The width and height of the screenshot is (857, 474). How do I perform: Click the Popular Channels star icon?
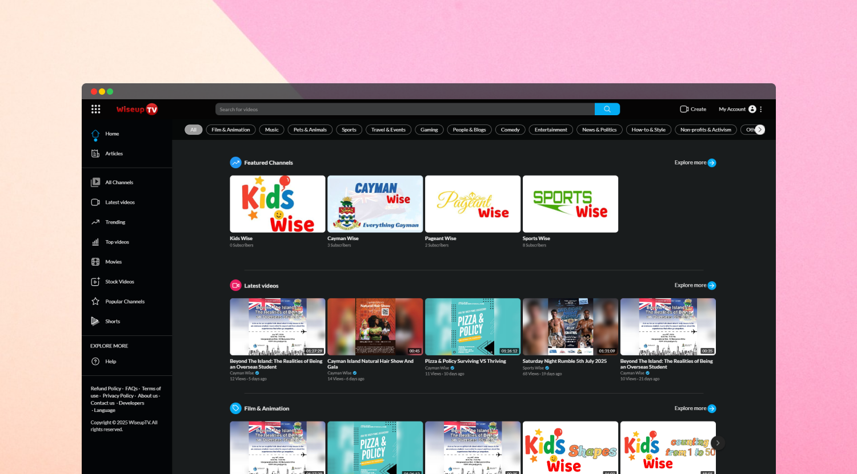[x=95, y=302]
